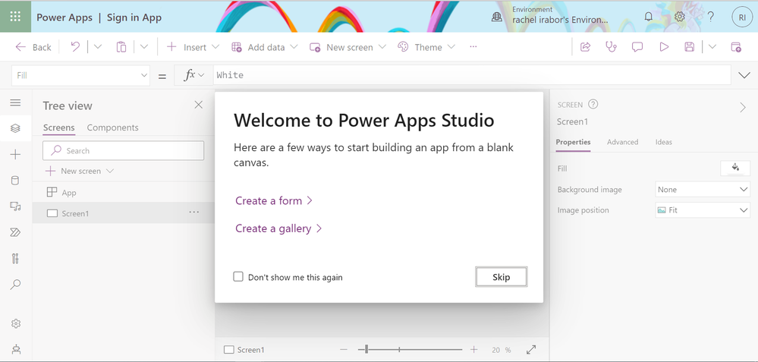
Task: Collapse the properties pane chevron
Action: pos(744,107)
